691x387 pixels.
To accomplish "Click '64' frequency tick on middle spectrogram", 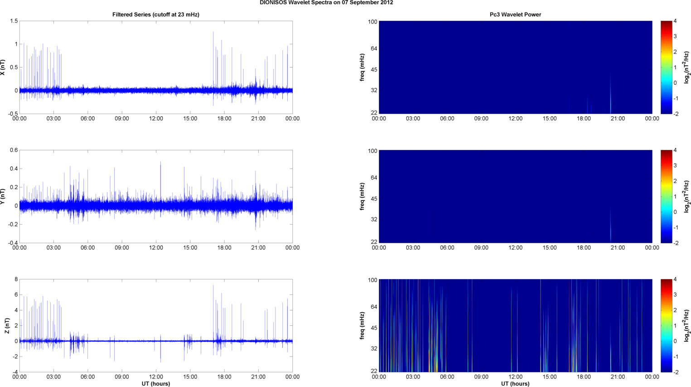I will coord(374,178).
